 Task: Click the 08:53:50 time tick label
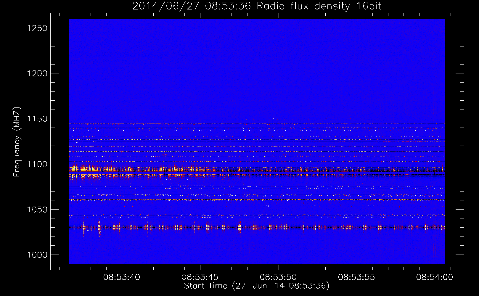tap(278, 277)
